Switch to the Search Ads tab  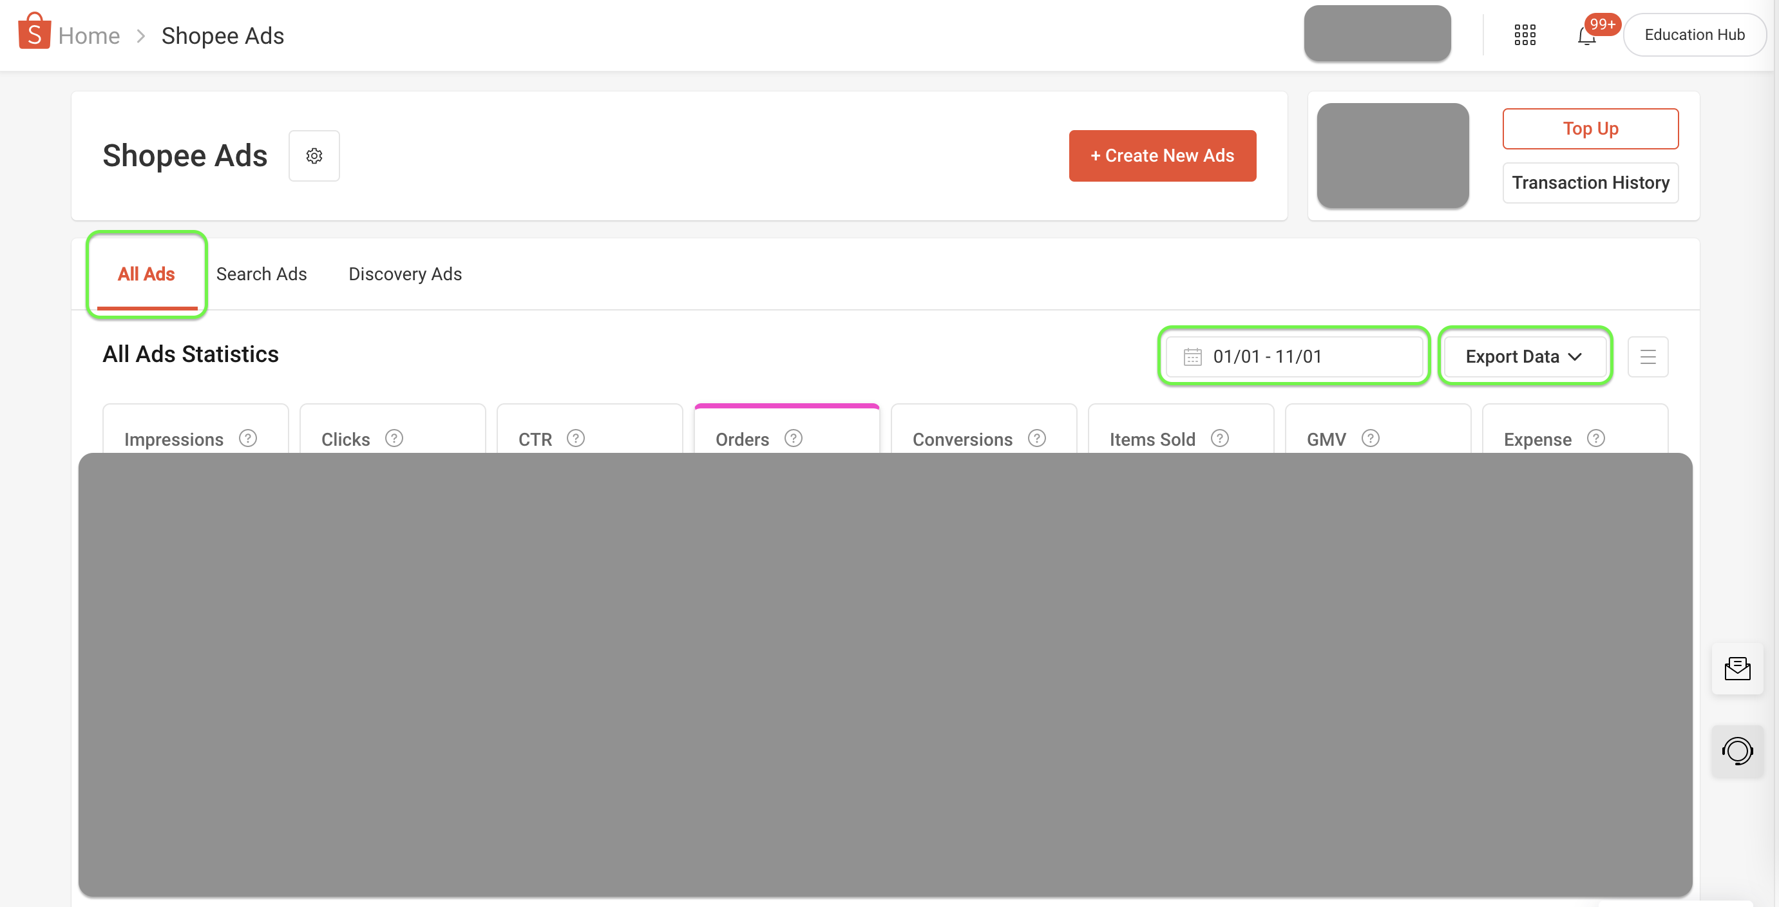[x=261, y=274]
